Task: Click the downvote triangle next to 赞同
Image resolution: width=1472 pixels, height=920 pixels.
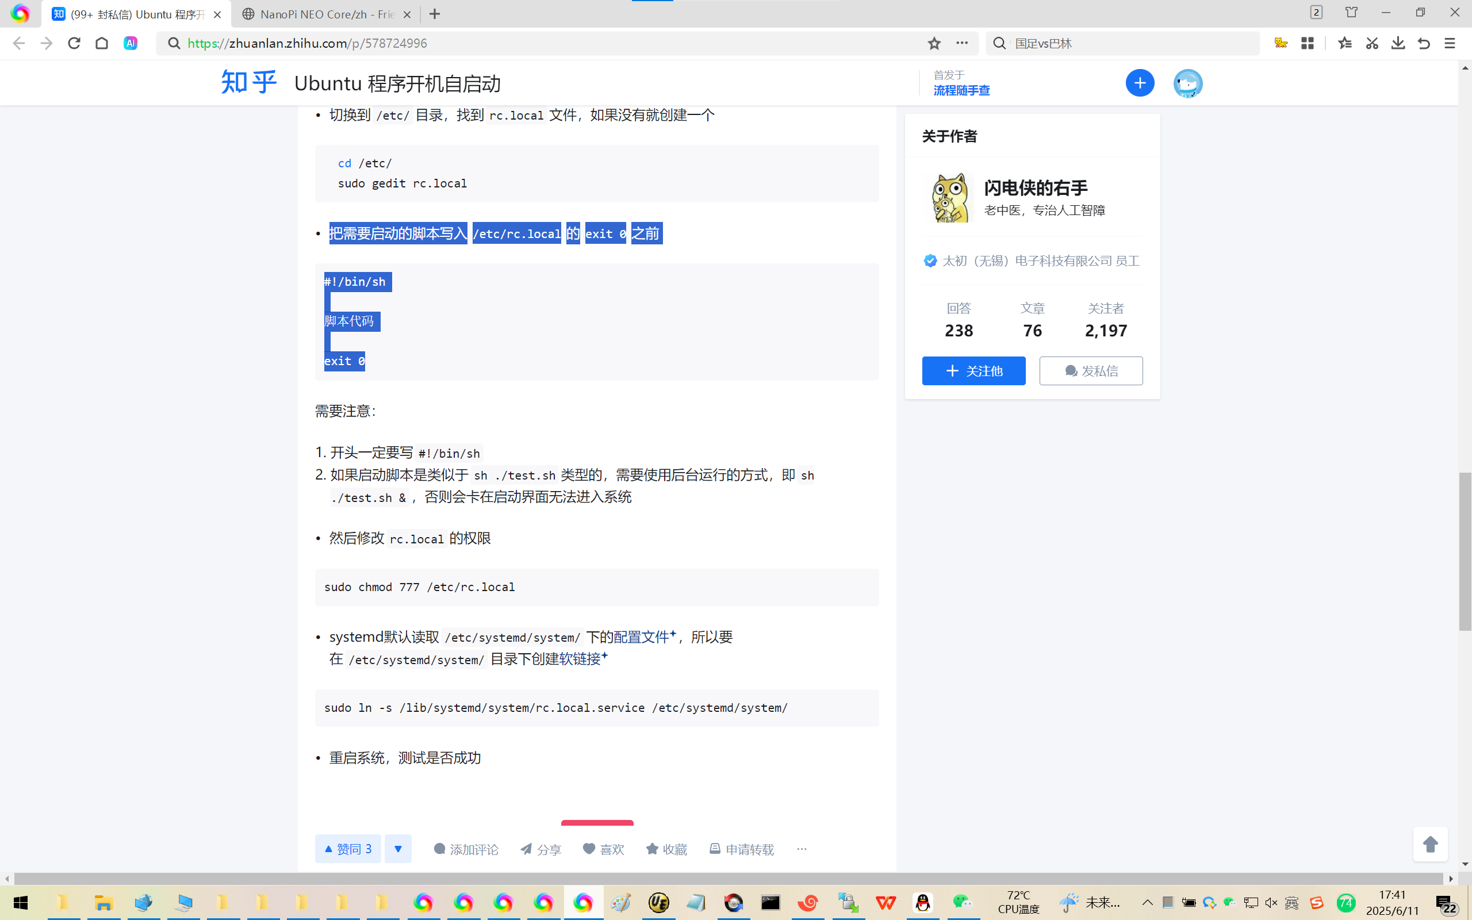Action: pos(398,849)
